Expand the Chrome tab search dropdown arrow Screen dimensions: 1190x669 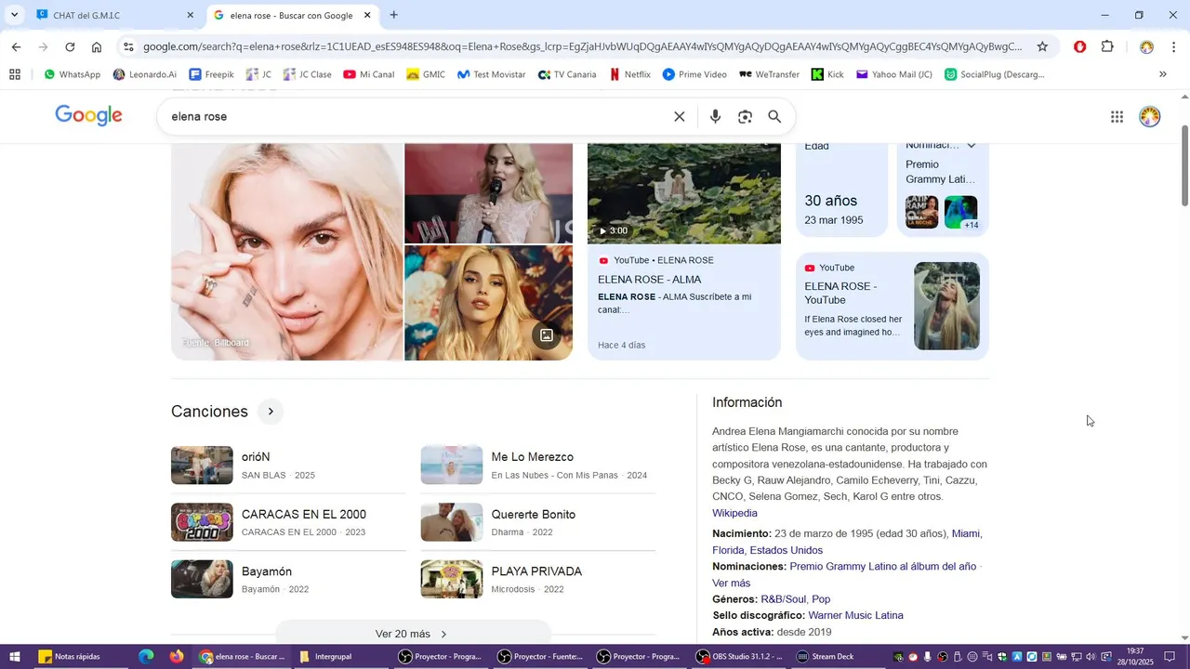coord(14,15)
